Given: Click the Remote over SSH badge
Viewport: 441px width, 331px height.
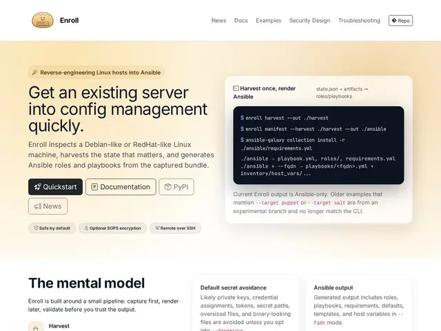Looking at the screenshot, I should click(175, 228).
